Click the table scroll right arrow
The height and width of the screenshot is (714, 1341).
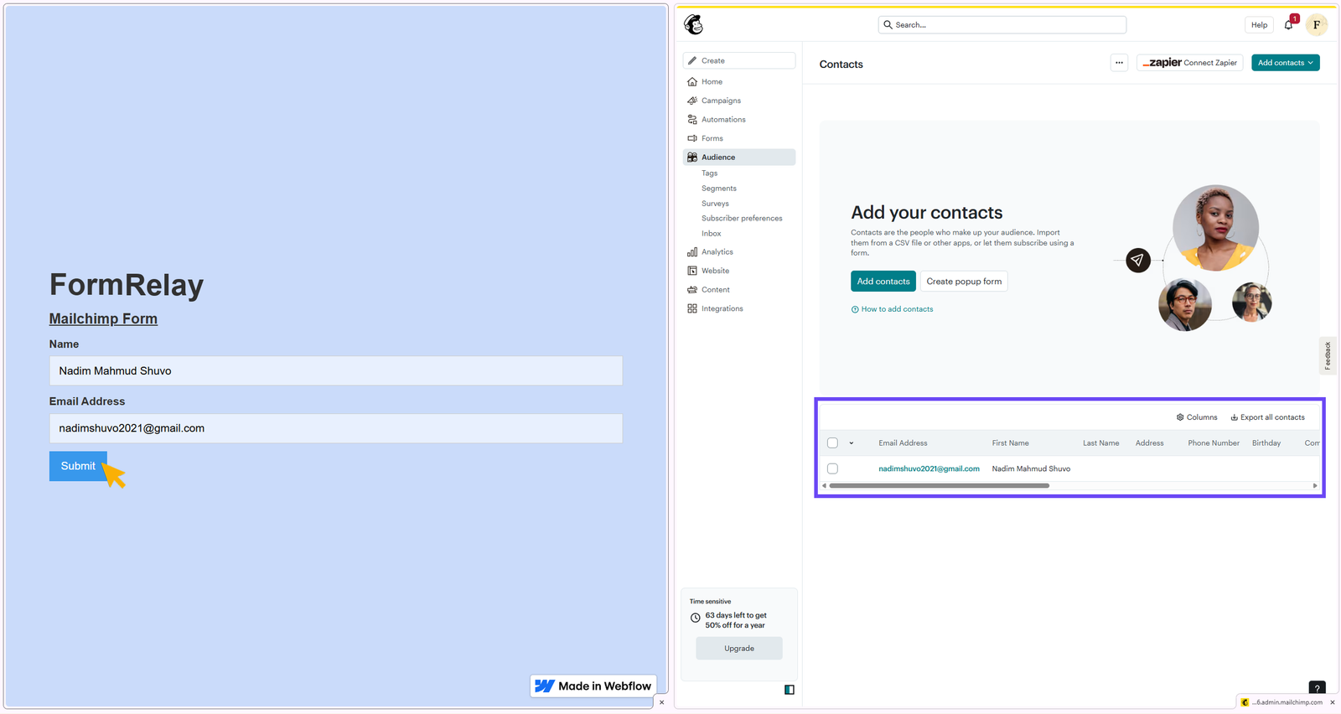pos(1315,485)
